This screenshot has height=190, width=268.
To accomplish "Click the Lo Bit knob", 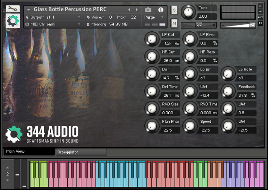I will pyautogui.click(x=190, y=74).
